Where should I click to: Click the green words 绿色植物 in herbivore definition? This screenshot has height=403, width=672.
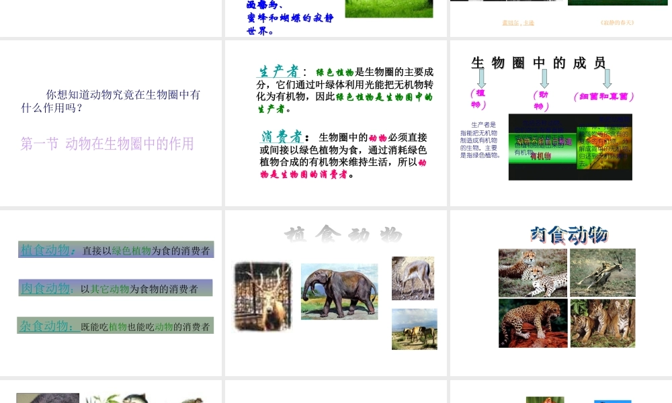point(132,251)
